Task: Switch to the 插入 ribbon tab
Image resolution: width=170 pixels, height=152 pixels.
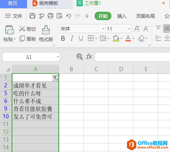Action: pyautogui.click(x=122, y=16)
